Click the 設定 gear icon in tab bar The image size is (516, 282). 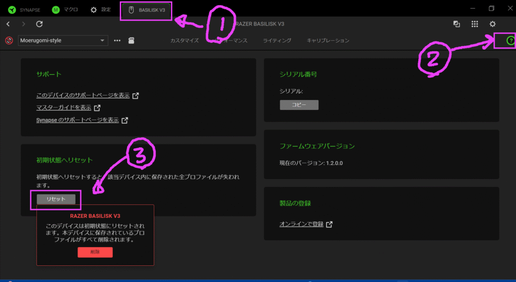(94, 10)
